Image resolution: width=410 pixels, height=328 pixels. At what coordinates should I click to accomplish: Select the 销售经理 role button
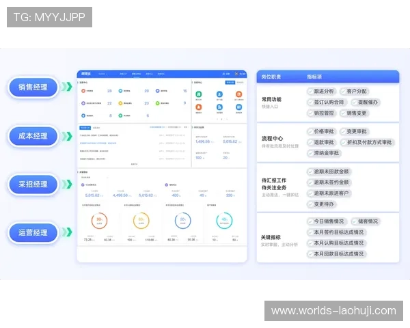(33, 87)
